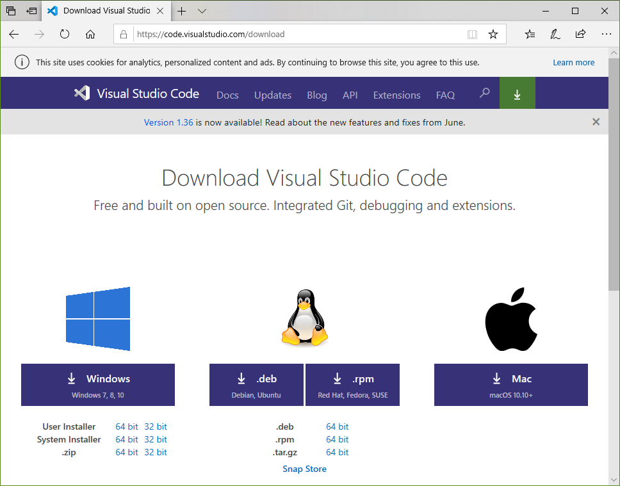620x486 pixels.
Task: Click the search magnifier icon in navbar
Action: click(x=484, y=93)
